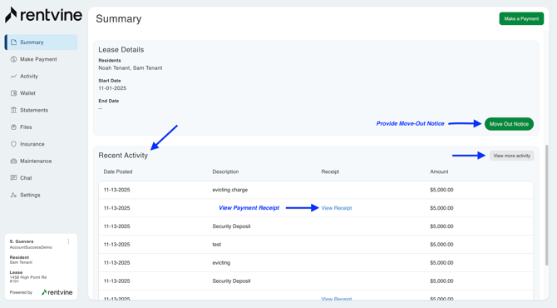Screen dimensions: 557x308
Task: Click the Amount column header
Action: [439, 171]
